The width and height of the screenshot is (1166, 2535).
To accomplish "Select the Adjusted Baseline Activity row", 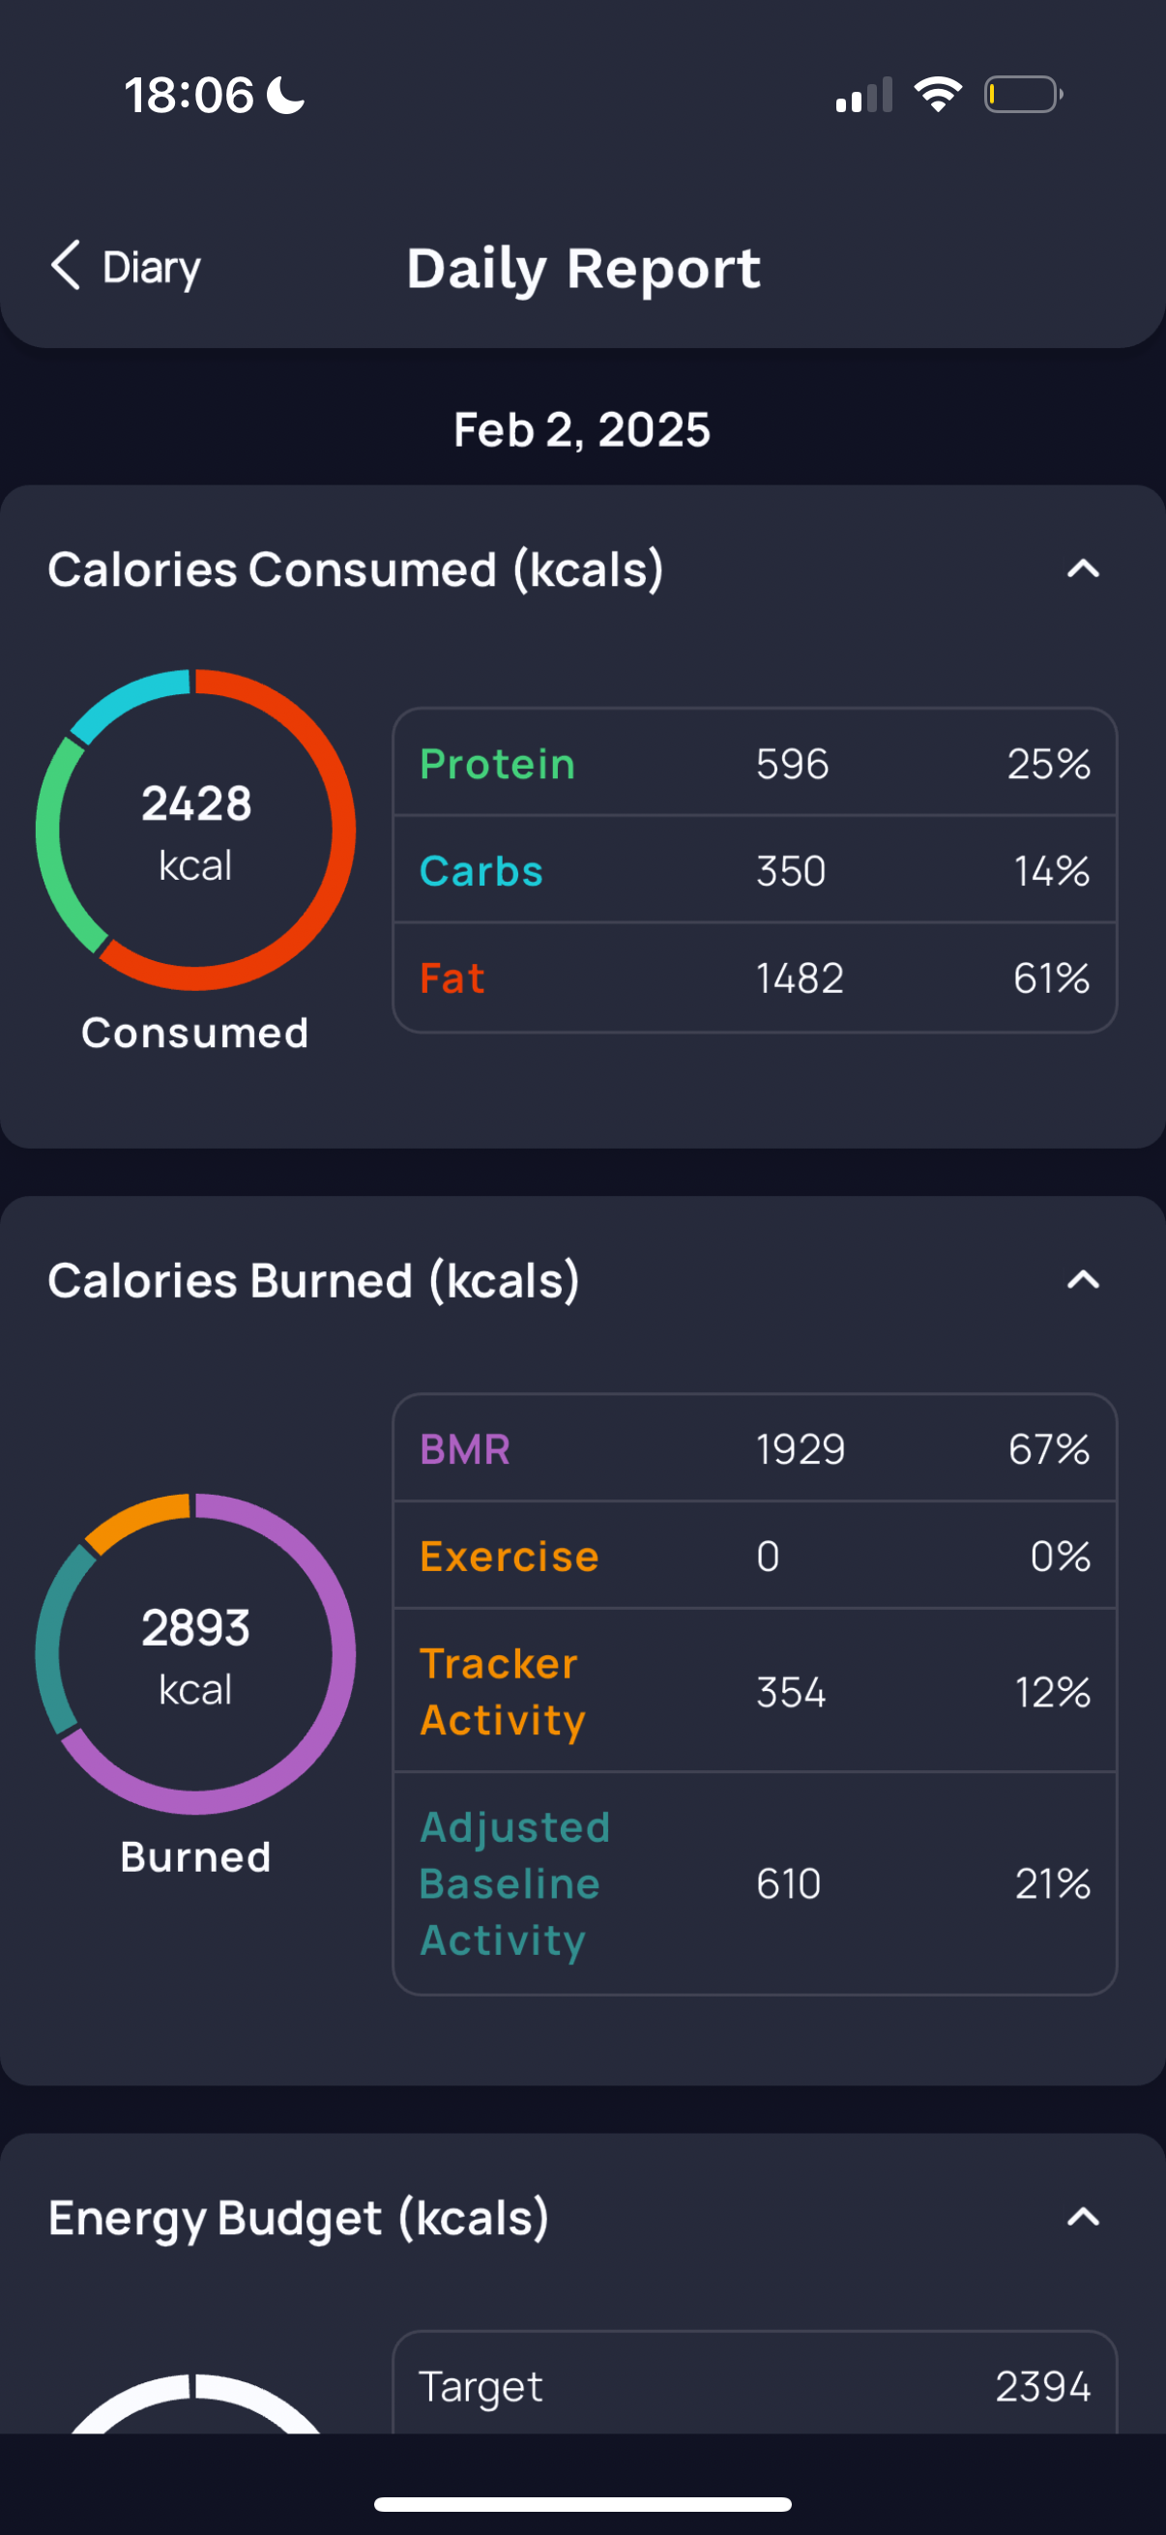I will pyautogui.click(x=755, y=1883).
